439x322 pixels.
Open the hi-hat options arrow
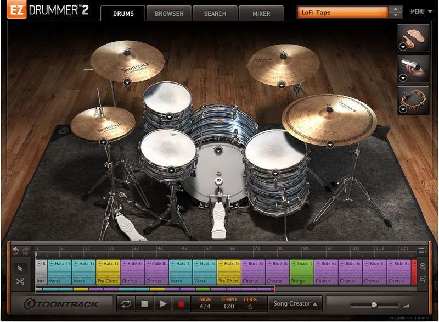coord(103,142)
